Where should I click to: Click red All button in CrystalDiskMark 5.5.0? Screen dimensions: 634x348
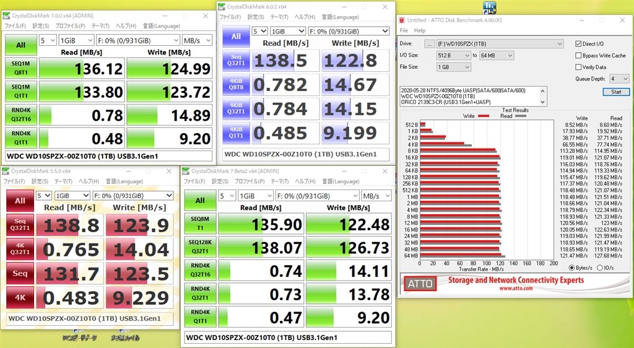pos(20,201)
